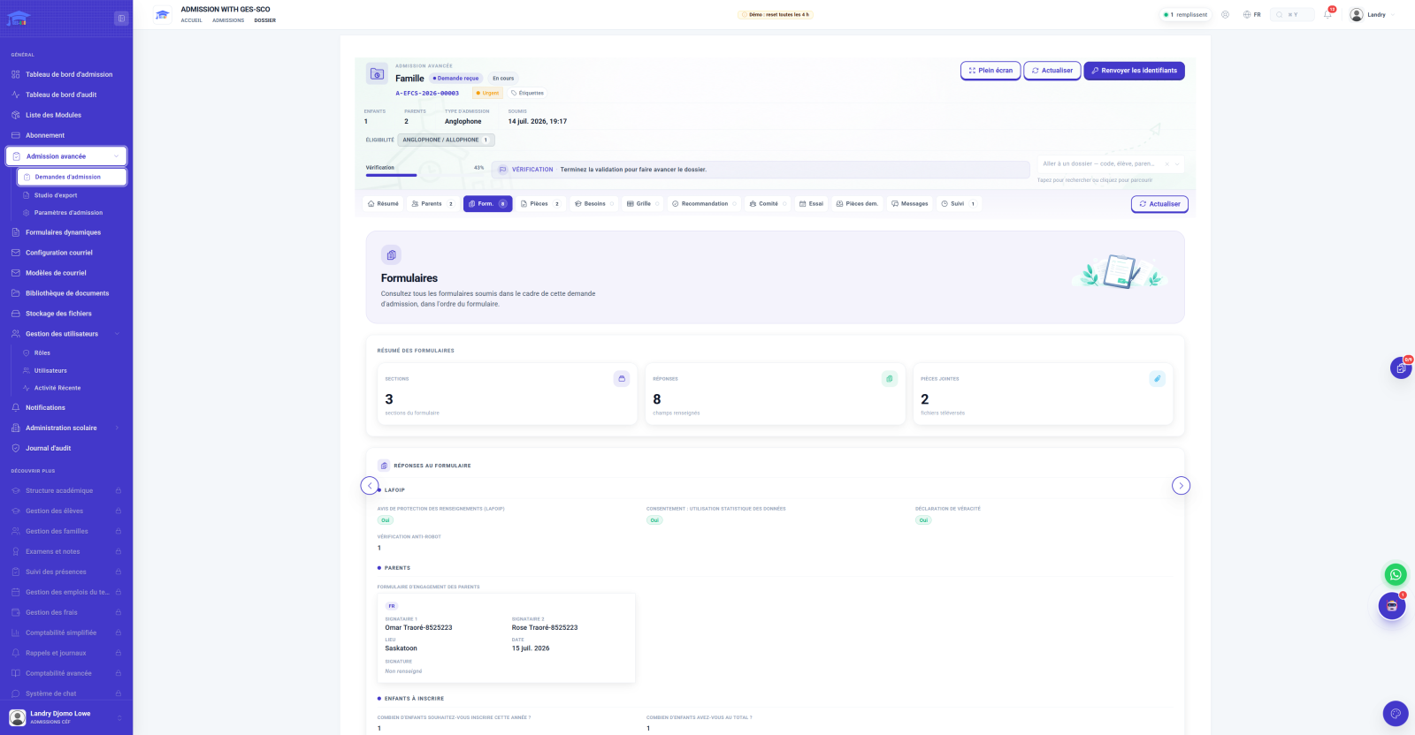Clear the dossier search field with the X
1415x735 pixels.
[1166, 164]
